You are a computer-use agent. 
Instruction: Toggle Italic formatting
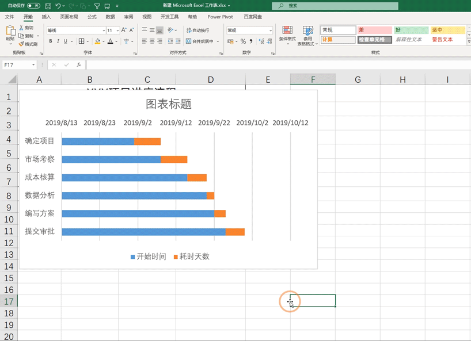click(58, 41)
